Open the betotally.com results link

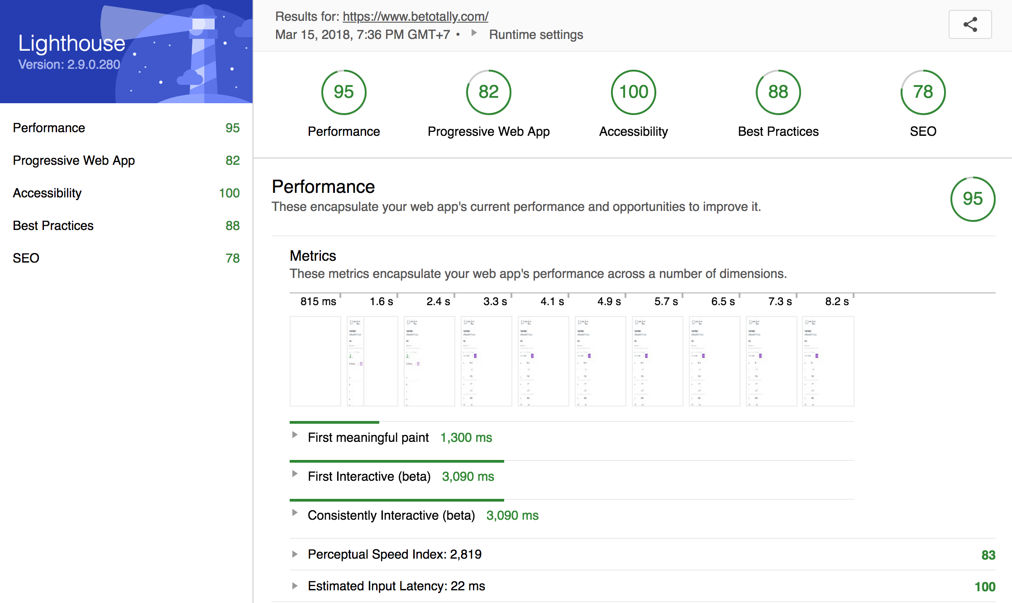(415, 17)
